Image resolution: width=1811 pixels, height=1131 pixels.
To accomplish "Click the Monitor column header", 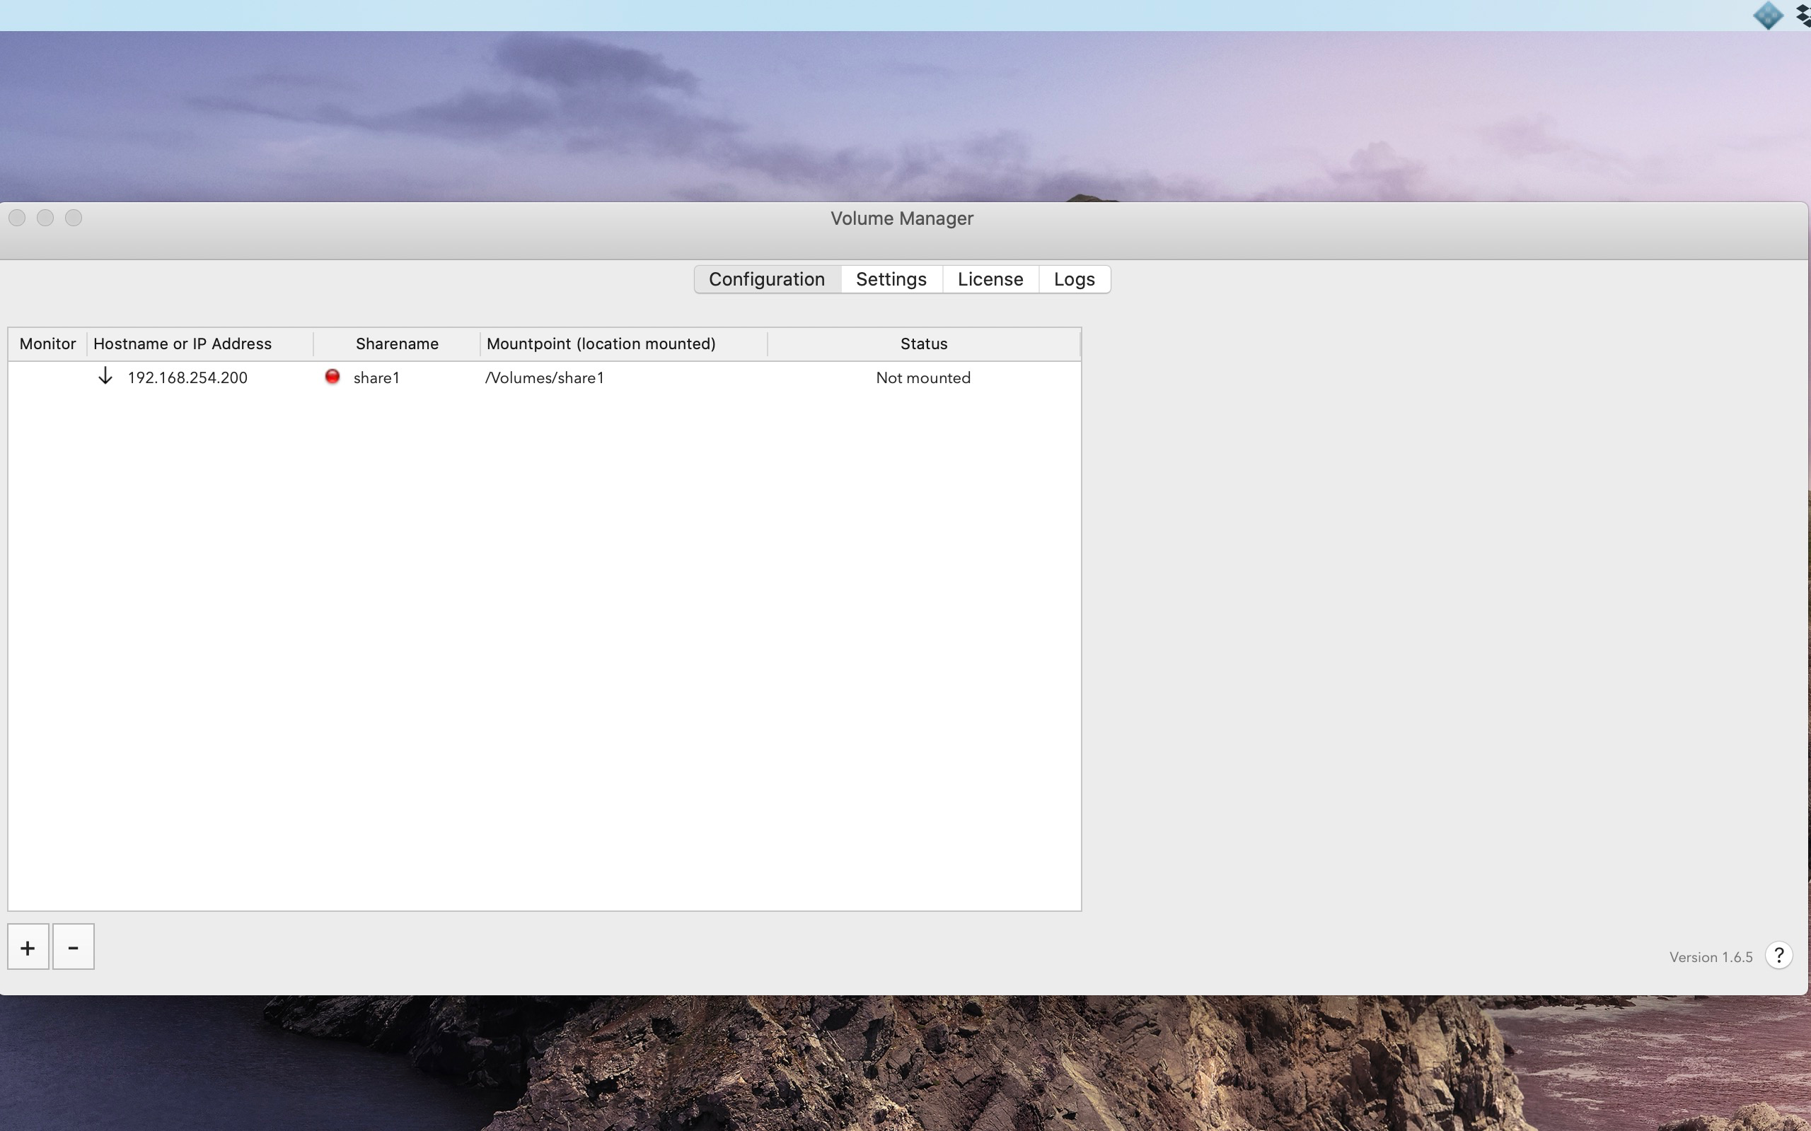I will coord(47,344).
